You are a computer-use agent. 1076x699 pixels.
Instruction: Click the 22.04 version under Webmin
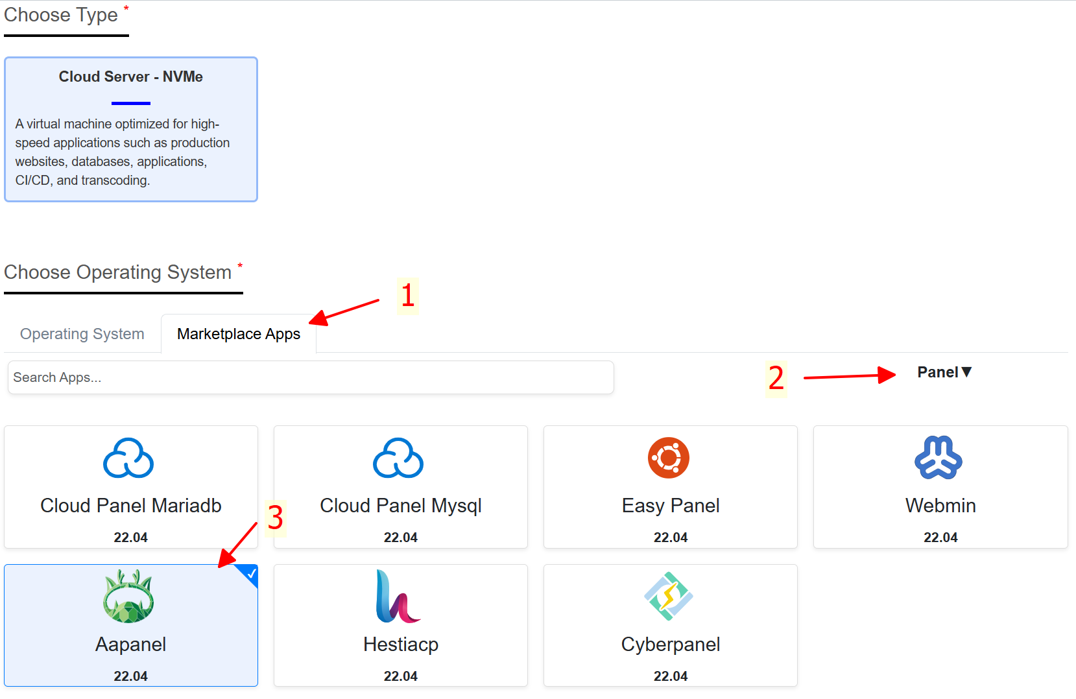pos(940,538)
